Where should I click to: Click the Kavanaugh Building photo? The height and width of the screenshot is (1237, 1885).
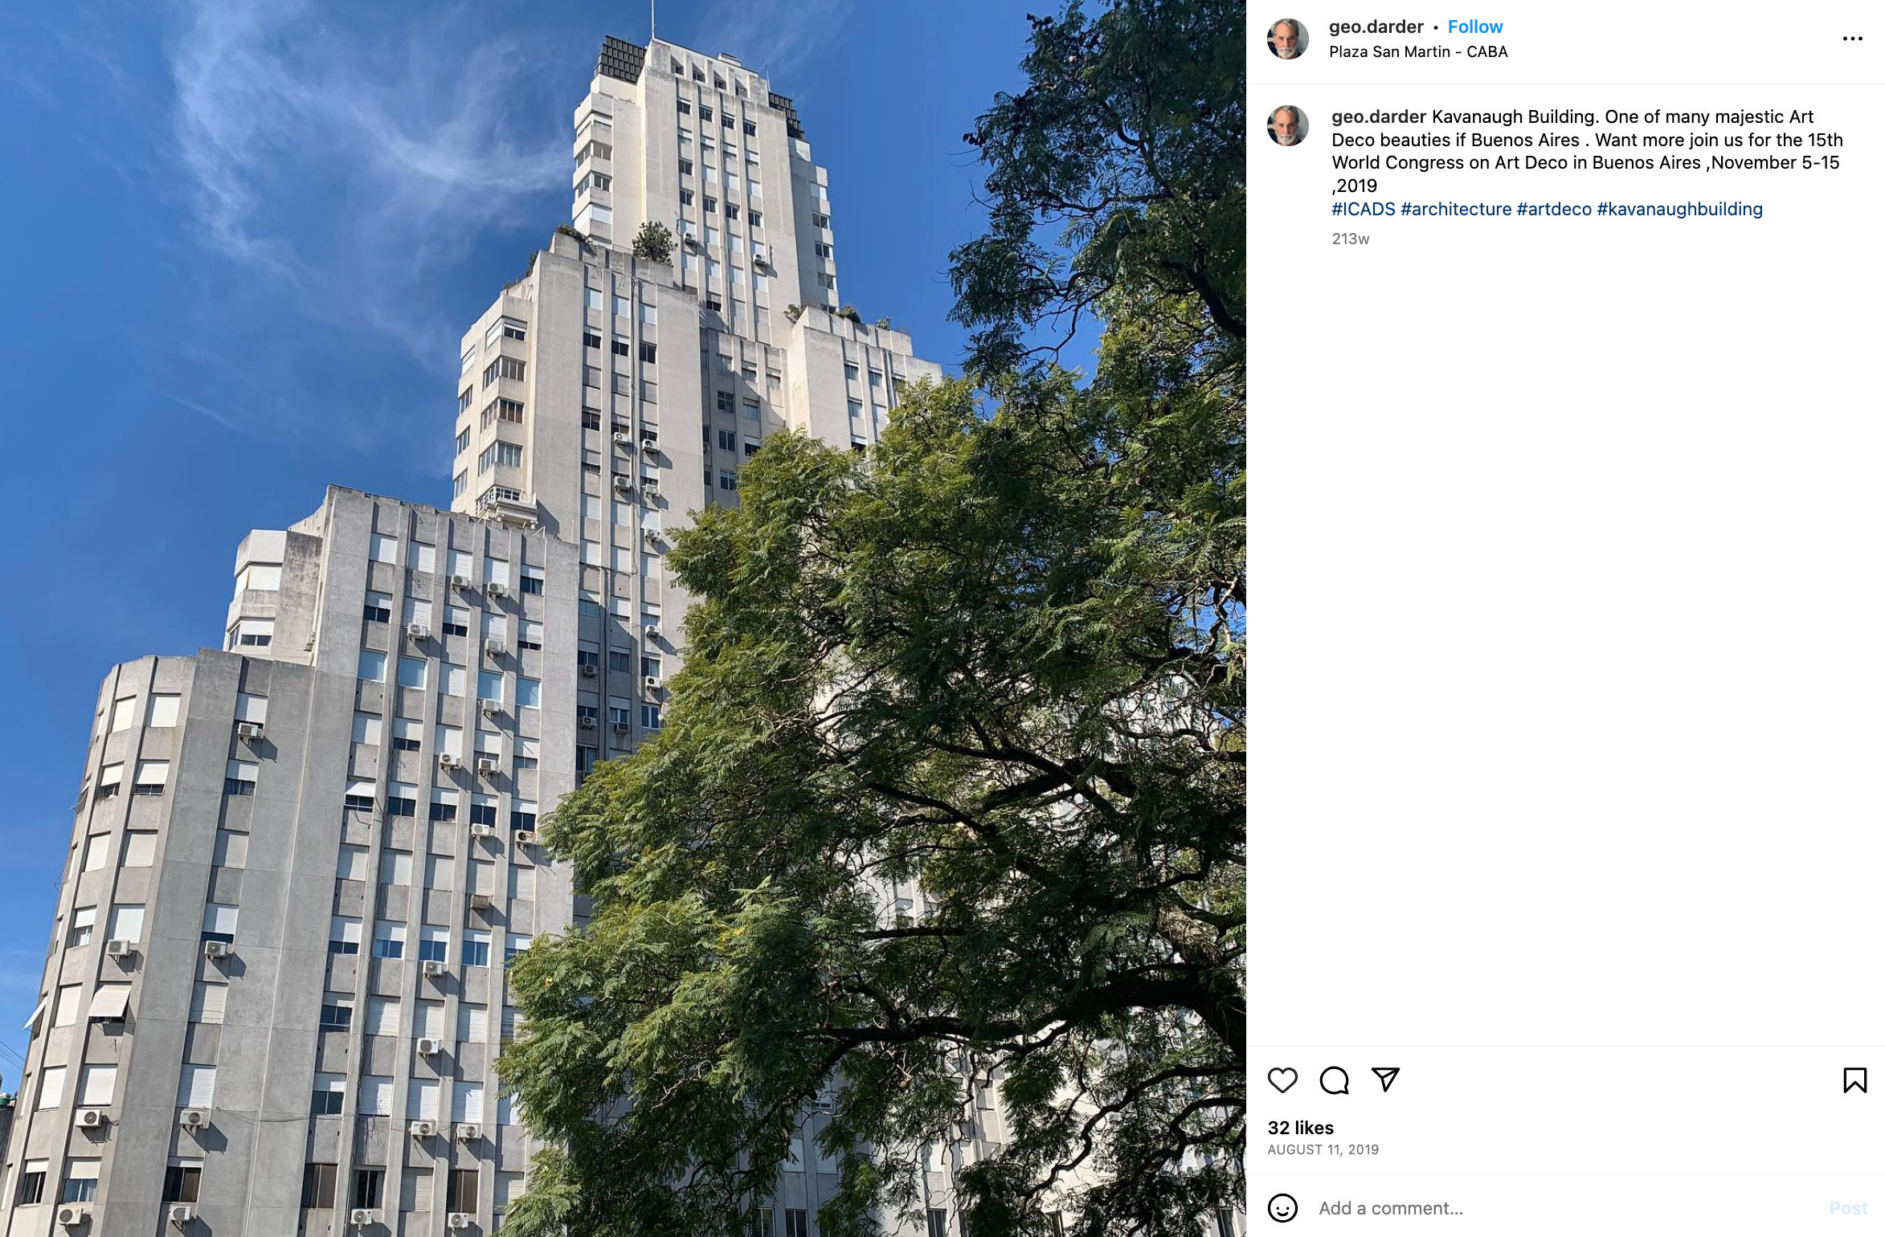pos(623,618)
